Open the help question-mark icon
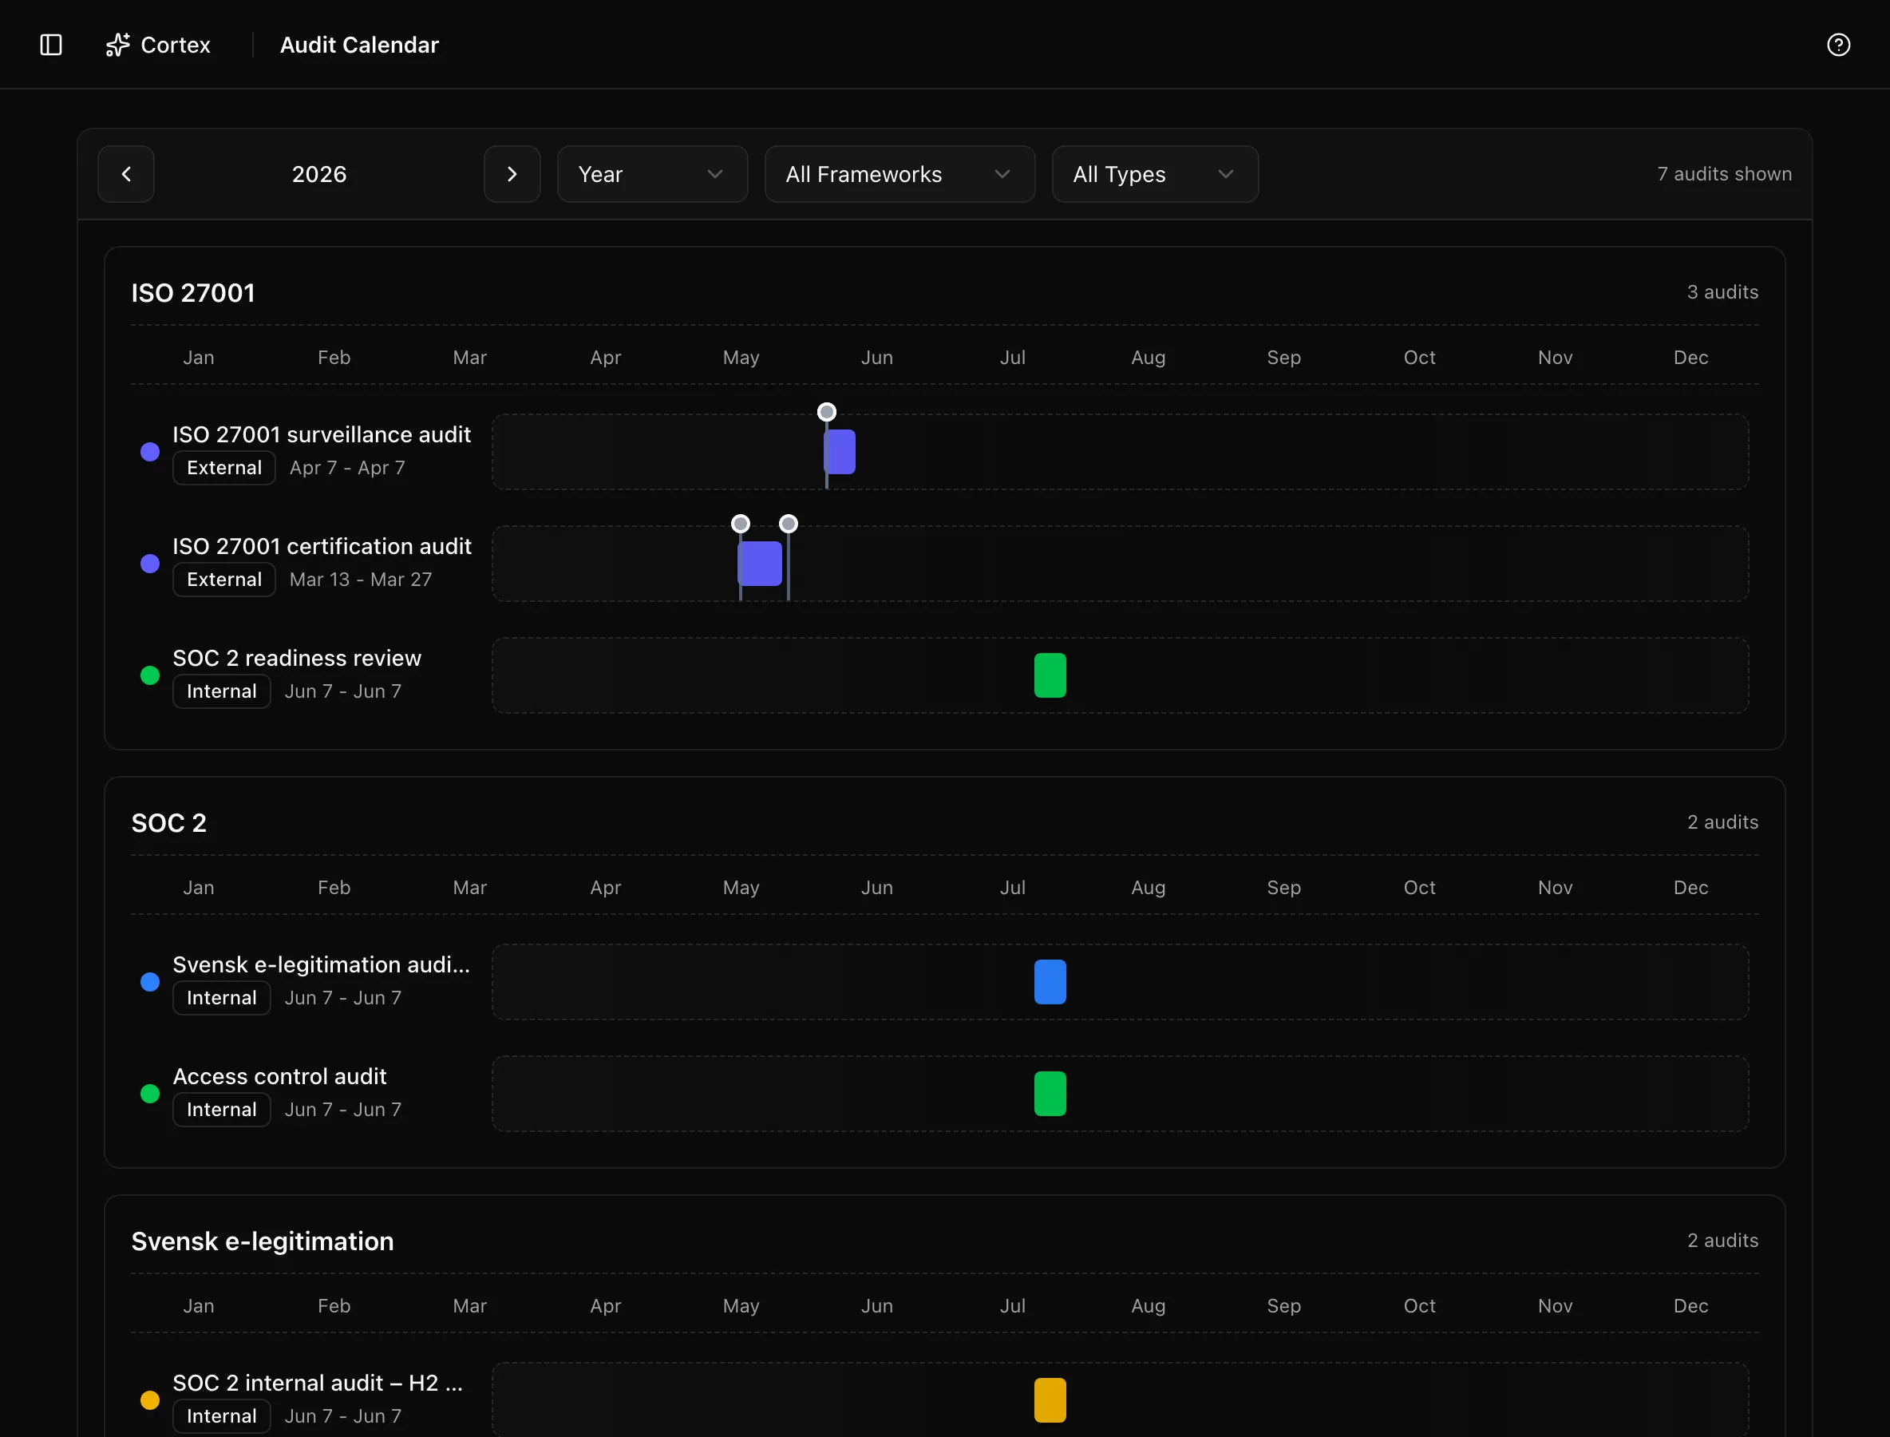This screenshot has width=1890, height=1437. point(1838,45)
